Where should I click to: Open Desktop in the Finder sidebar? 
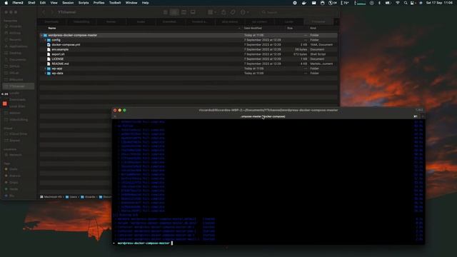coord(15,53)
